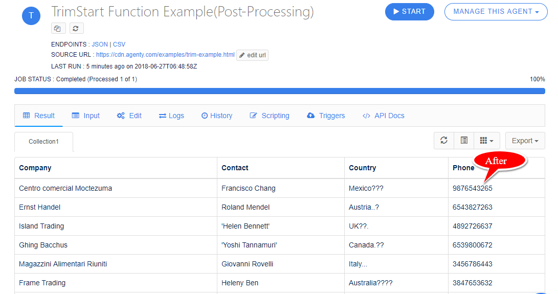Viewport: 558px width, 294px height.
Task: Switch to the History tab
Action: tap(217, 116)
